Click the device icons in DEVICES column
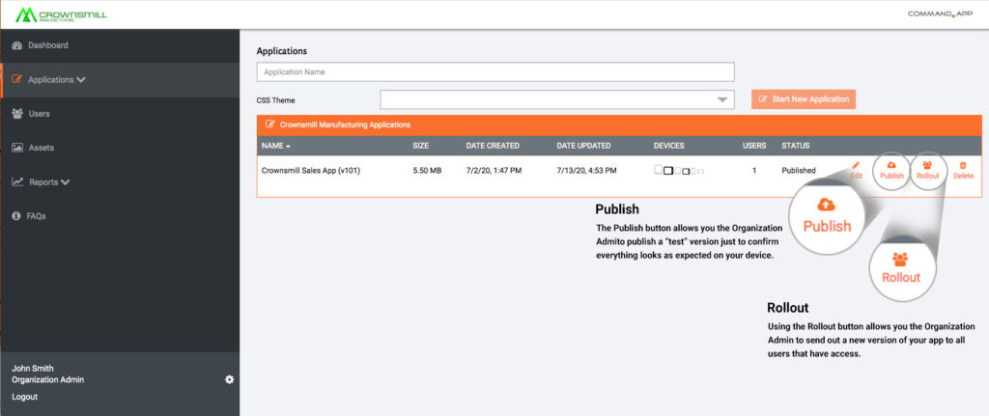Screen dimensions: 989x416 (x=679, y=170)
